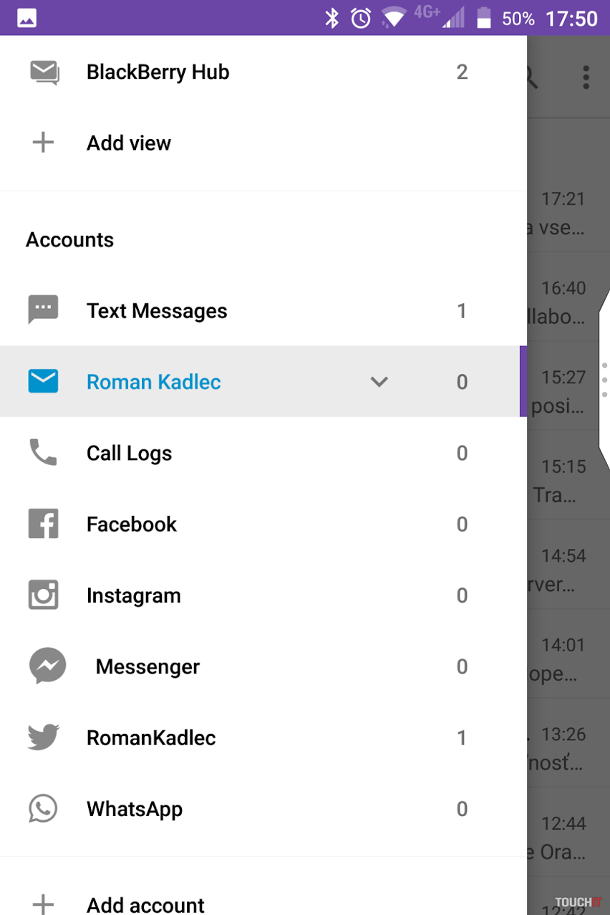Tap the alarm clock status icon

(361, 19)
